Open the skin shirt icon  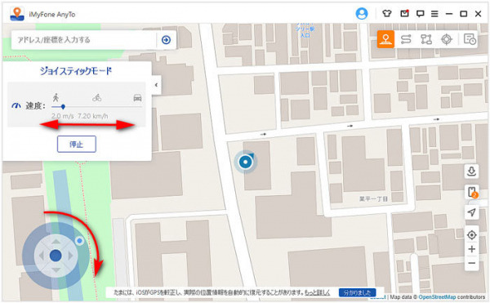tap(387, 13)
